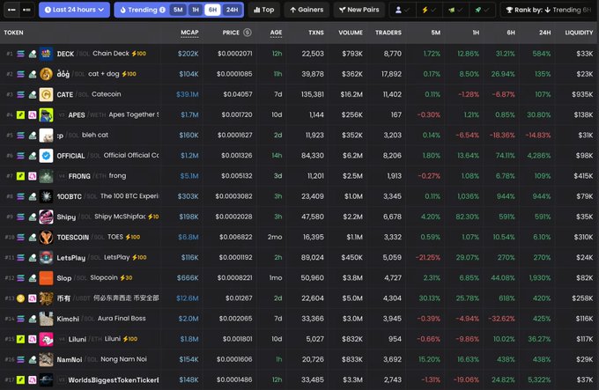Show New Pairs

coord(359,10)
